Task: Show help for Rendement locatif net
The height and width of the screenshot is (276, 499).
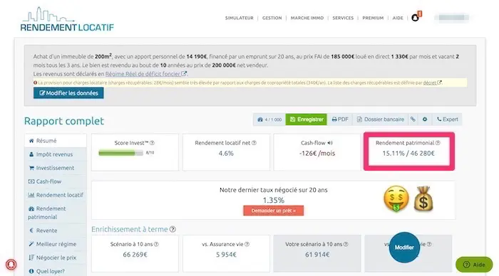Action: click(254, 143)
